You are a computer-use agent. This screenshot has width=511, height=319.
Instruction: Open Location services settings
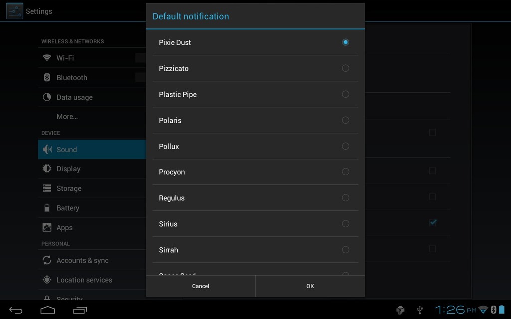coord(92,280)
